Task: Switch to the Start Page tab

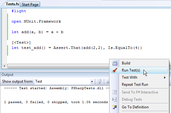Action: pyautogui.click(x=30, y=5)
